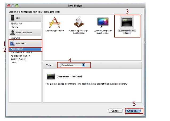Close the New Project window
The height and width of the screenshot is (121, 170).
pos(9,6)
